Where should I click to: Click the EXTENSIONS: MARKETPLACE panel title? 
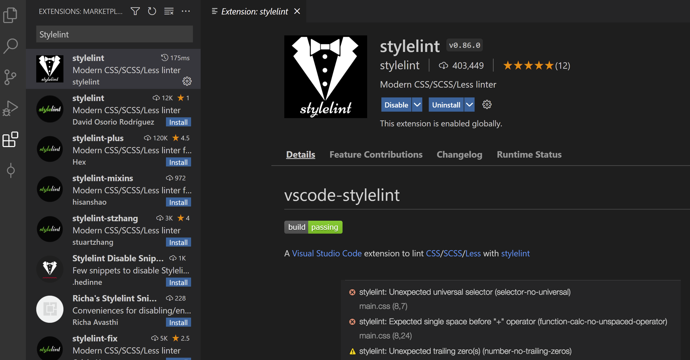(x=81, y=11)
